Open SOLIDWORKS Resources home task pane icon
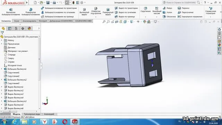This screenshot has height=125, width=222. [219, 30]
